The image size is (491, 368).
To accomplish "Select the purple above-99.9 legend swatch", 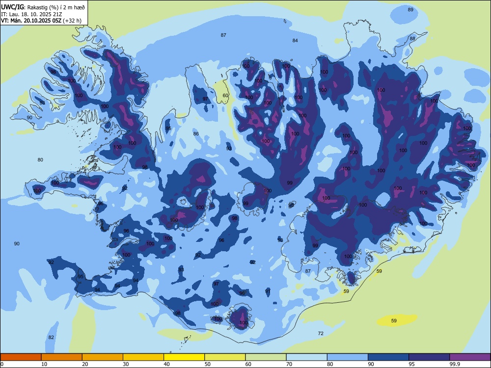I will click(470, 357).
